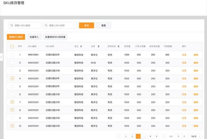Sort the table by 库存状态 column
The image size is (207, 139).
118,46
